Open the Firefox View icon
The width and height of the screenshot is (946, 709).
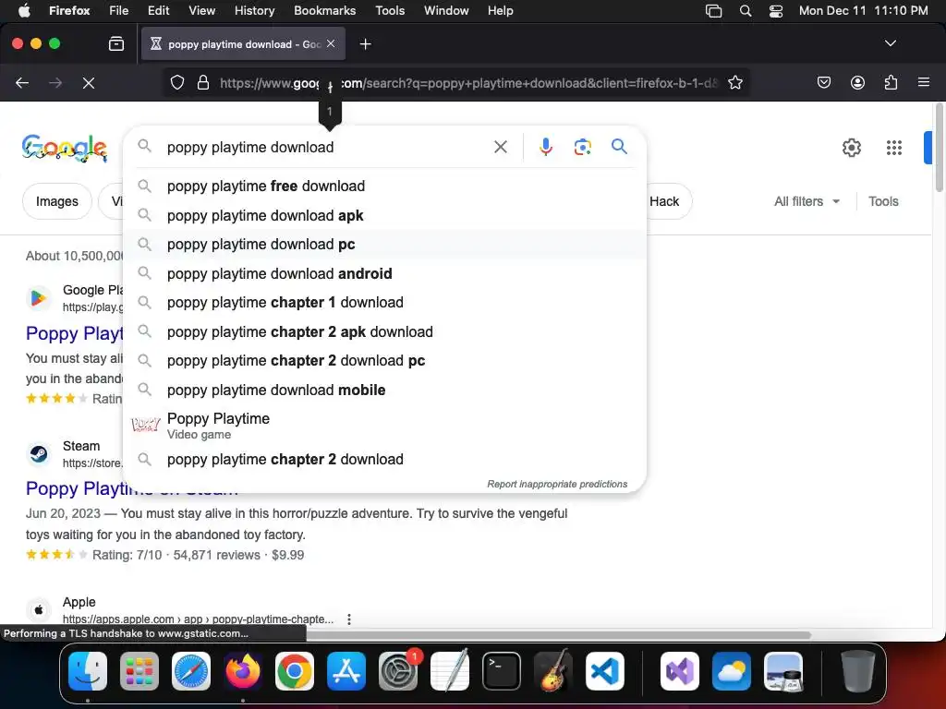pyautogui.click(x=116, y=43)
